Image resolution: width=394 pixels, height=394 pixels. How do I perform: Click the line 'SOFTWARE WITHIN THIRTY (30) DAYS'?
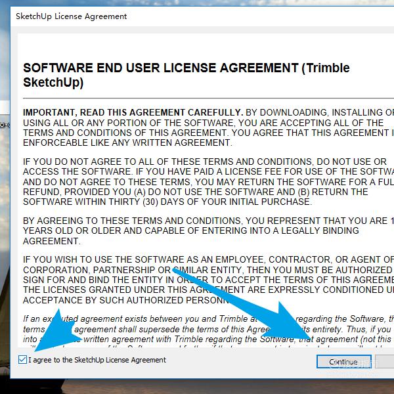click(167, 202)
